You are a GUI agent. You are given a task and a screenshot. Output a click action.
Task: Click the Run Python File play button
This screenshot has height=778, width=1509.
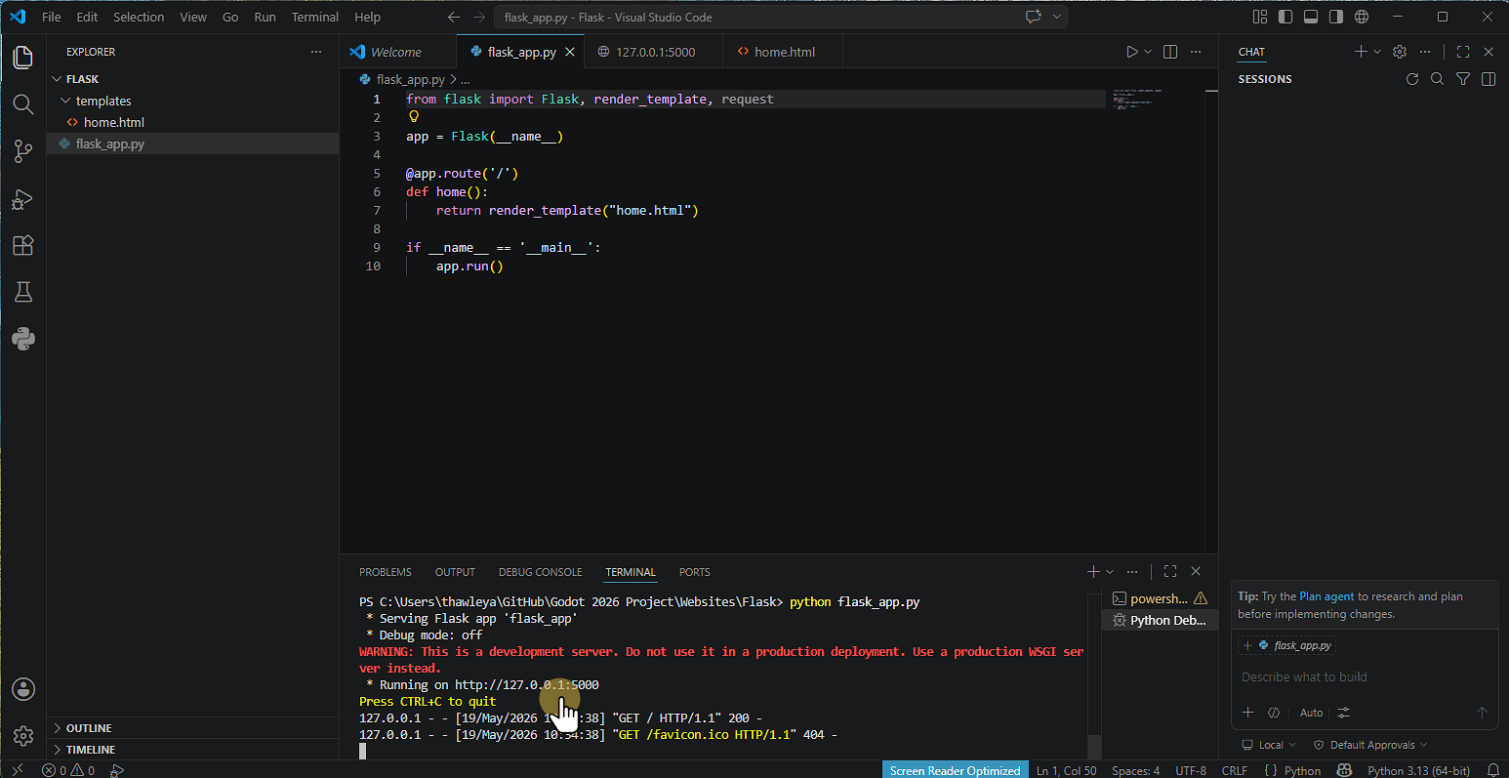(1131, 52)
